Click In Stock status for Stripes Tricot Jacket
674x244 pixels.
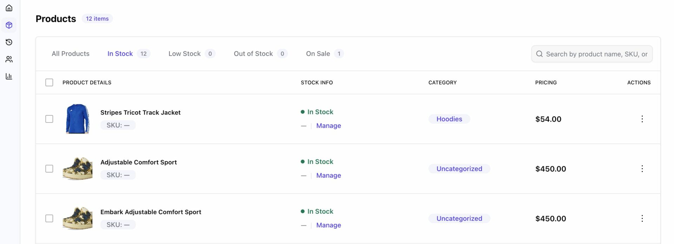317,112
